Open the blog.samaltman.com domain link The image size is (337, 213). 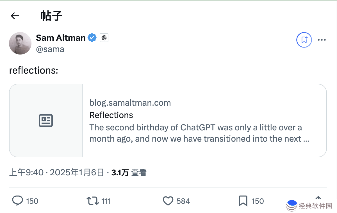(130, 103)
